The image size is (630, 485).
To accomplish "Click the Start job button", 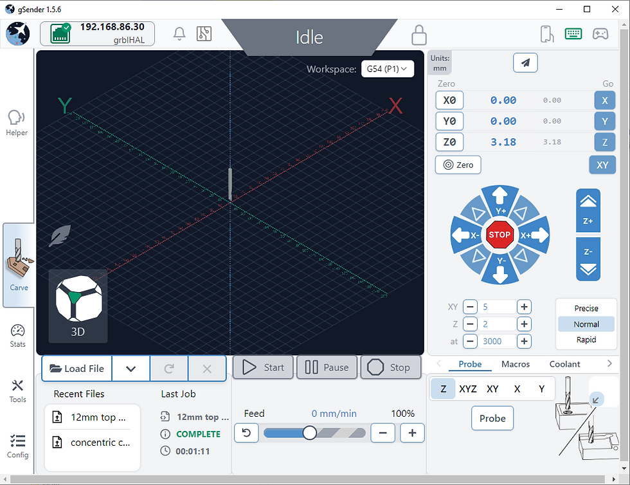I will [263, 367].
